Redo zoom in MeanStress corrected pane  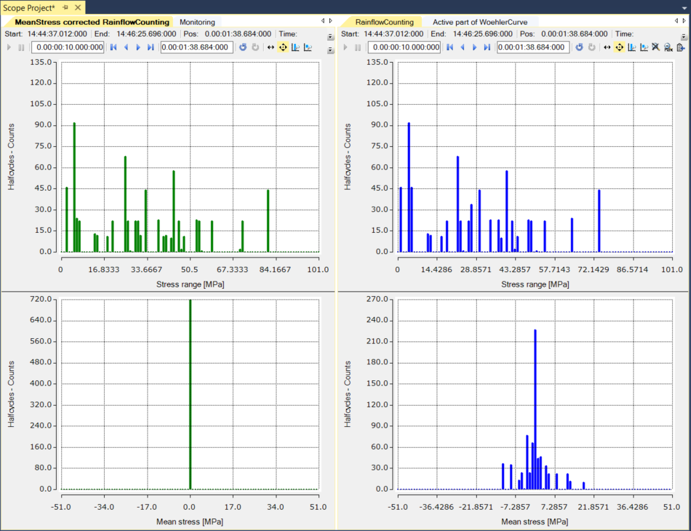tap(255, 47)
